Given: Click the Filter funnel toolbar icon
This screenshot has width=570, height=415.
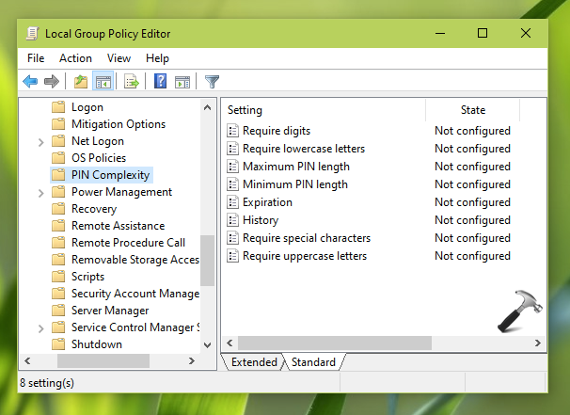Looking at the screenshot, I should pyautogui.click(x=212, y=82).
